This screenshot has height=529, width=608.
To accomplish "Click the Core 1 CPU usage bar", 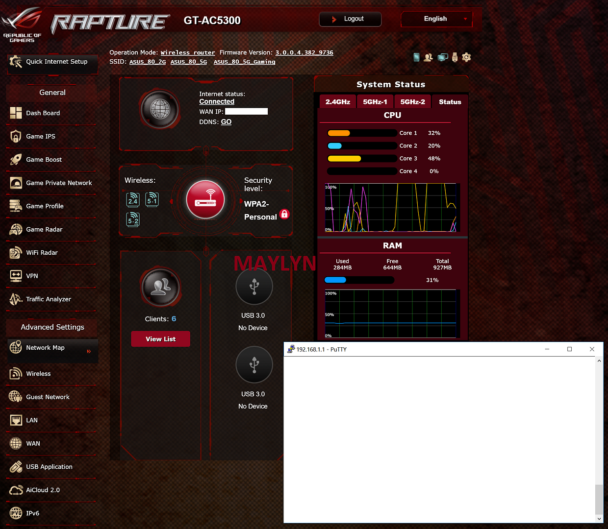I will 362,133.
